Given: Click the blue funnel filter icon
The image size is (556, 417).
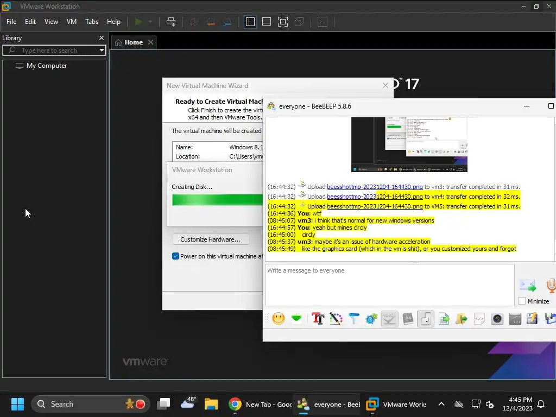Looking at the screenshot, I should tap(353, 318).
